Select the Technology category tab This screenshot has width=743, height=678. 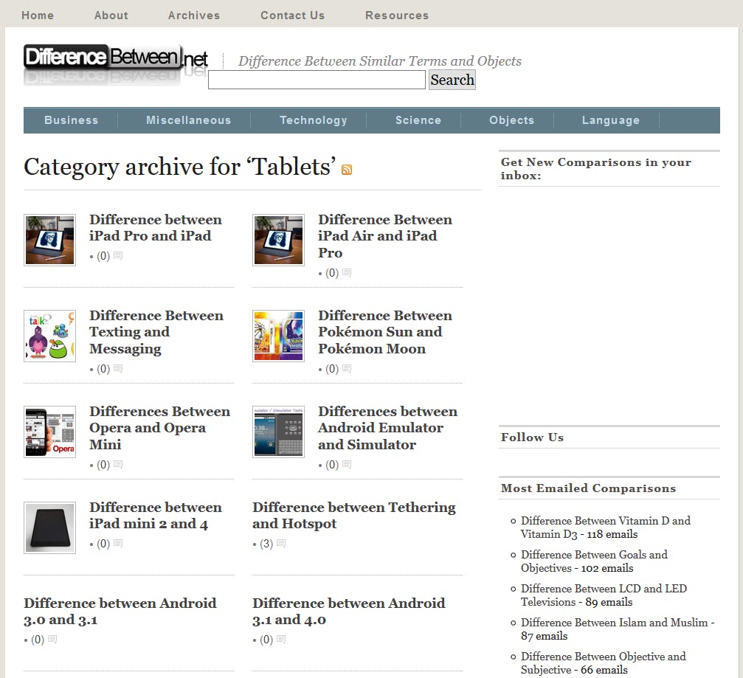tap(314, 120)
